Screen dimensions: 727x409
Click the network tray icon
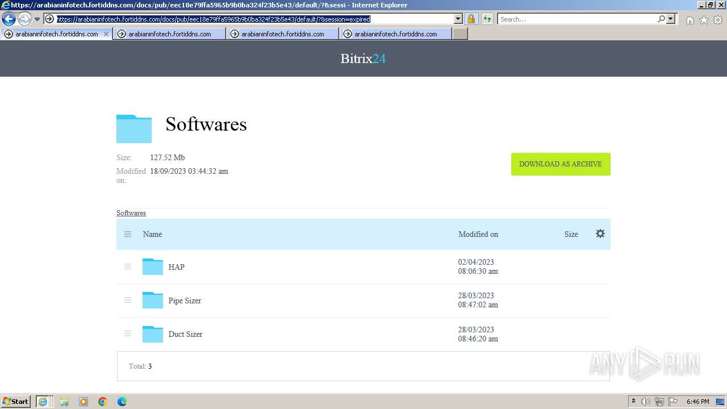(659, 402)
